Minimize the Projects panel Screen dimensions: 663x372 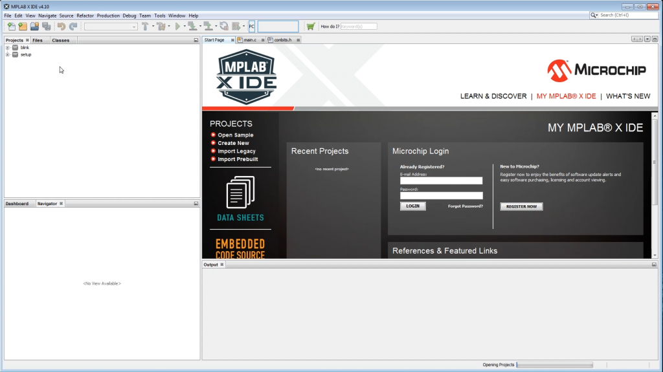click(x=196, y=40)
